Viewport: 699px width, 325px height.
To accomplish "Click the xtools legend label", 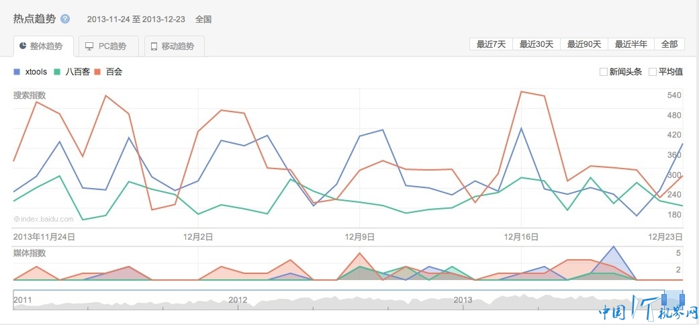I will [x=36, y=72].
